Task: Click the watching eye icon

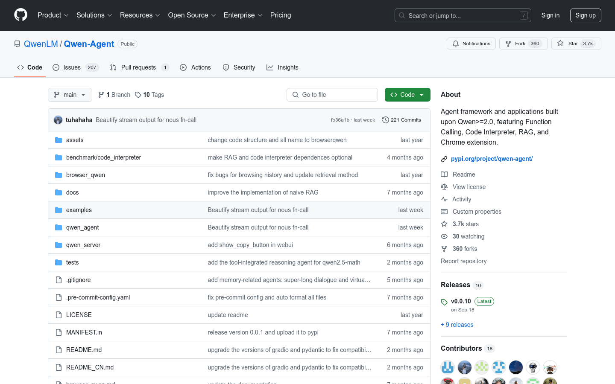Action: 444,236
